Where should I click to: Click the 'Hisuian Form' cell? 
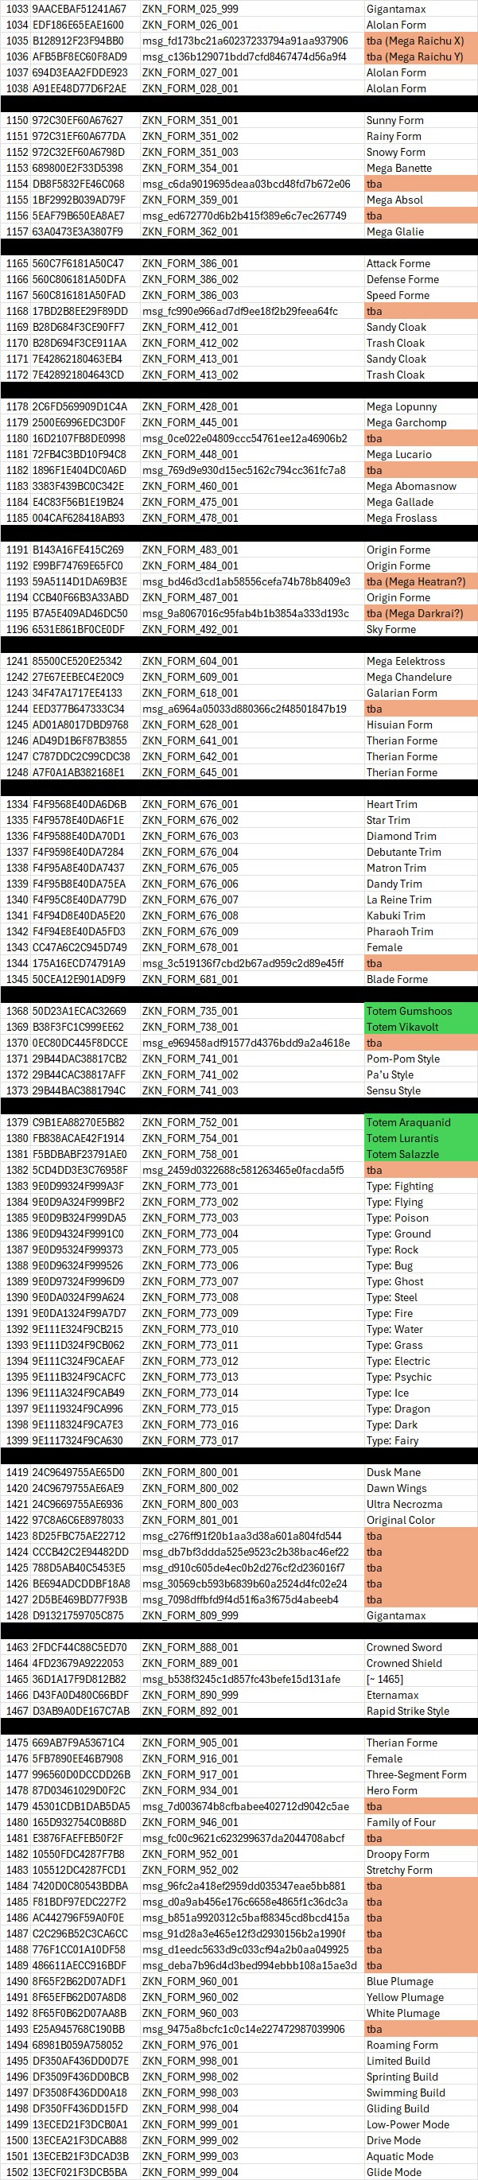pyautogui.click(x=399, y=725)
